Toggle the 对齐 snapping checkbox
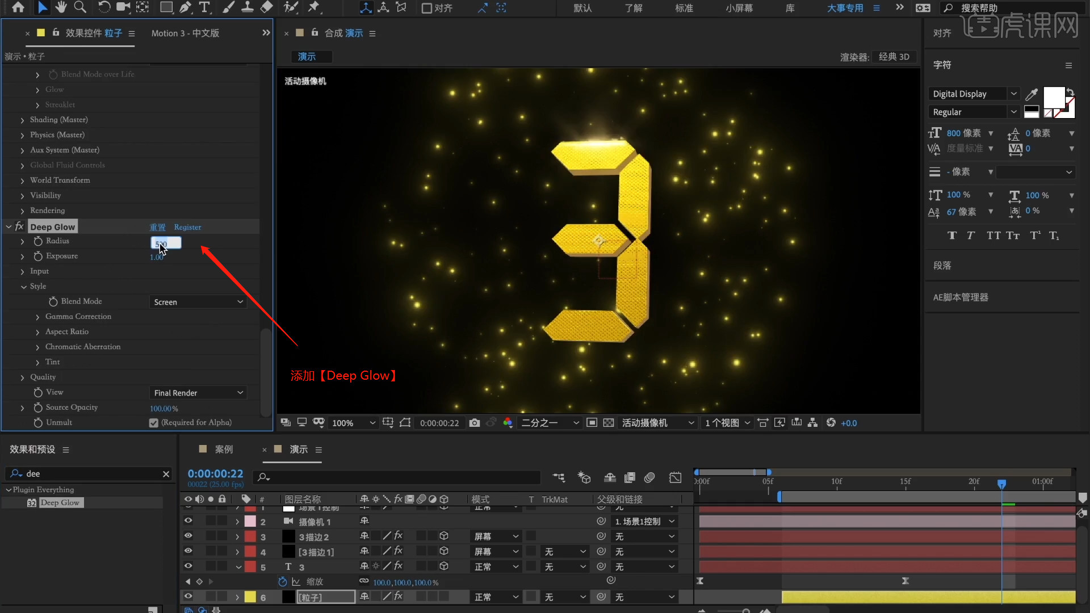This screenshot has height=613, width=1090. (426, 8)
